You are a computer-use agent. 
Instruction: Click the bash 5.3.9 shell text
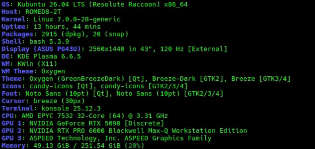(x=49, y=42)
